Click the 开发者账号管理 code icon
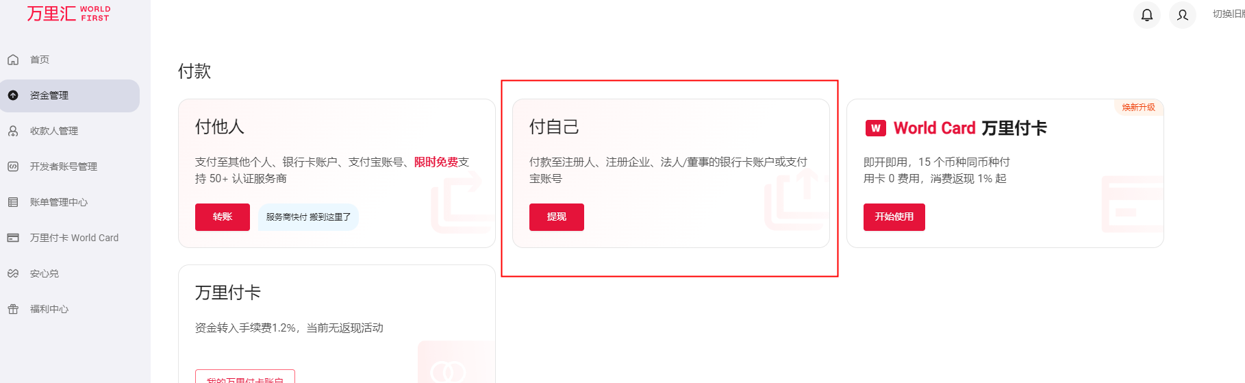 point(13,166)
